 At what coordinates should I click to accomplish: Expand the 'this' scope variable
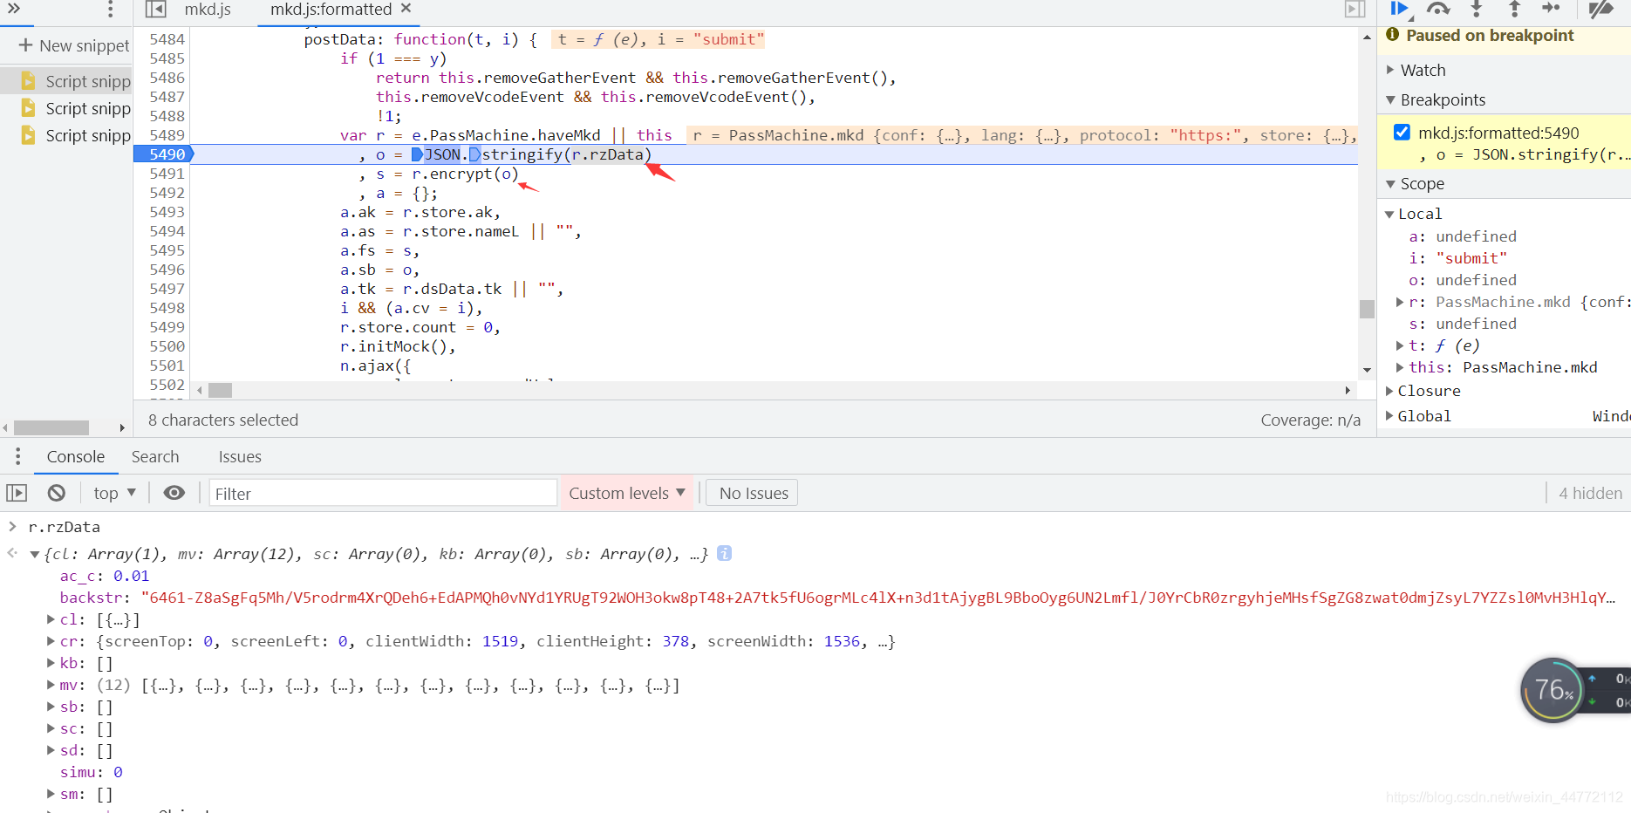click(x=1400, y=367)
